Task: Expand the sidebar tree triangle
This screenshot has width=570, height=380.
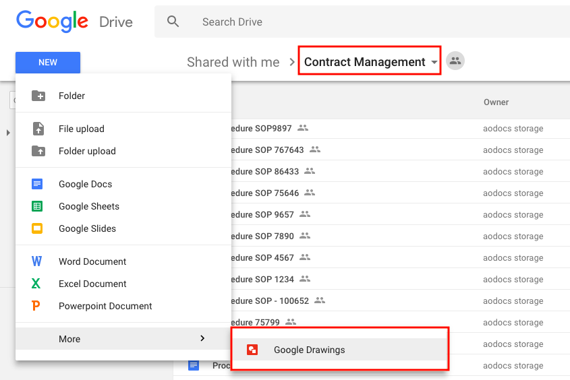Action: pyautogui.click(x=8, y=133)
